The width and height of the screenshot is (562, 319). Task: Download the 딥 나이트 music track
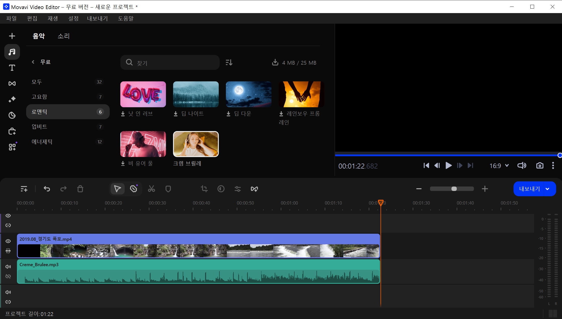[176, 114]
